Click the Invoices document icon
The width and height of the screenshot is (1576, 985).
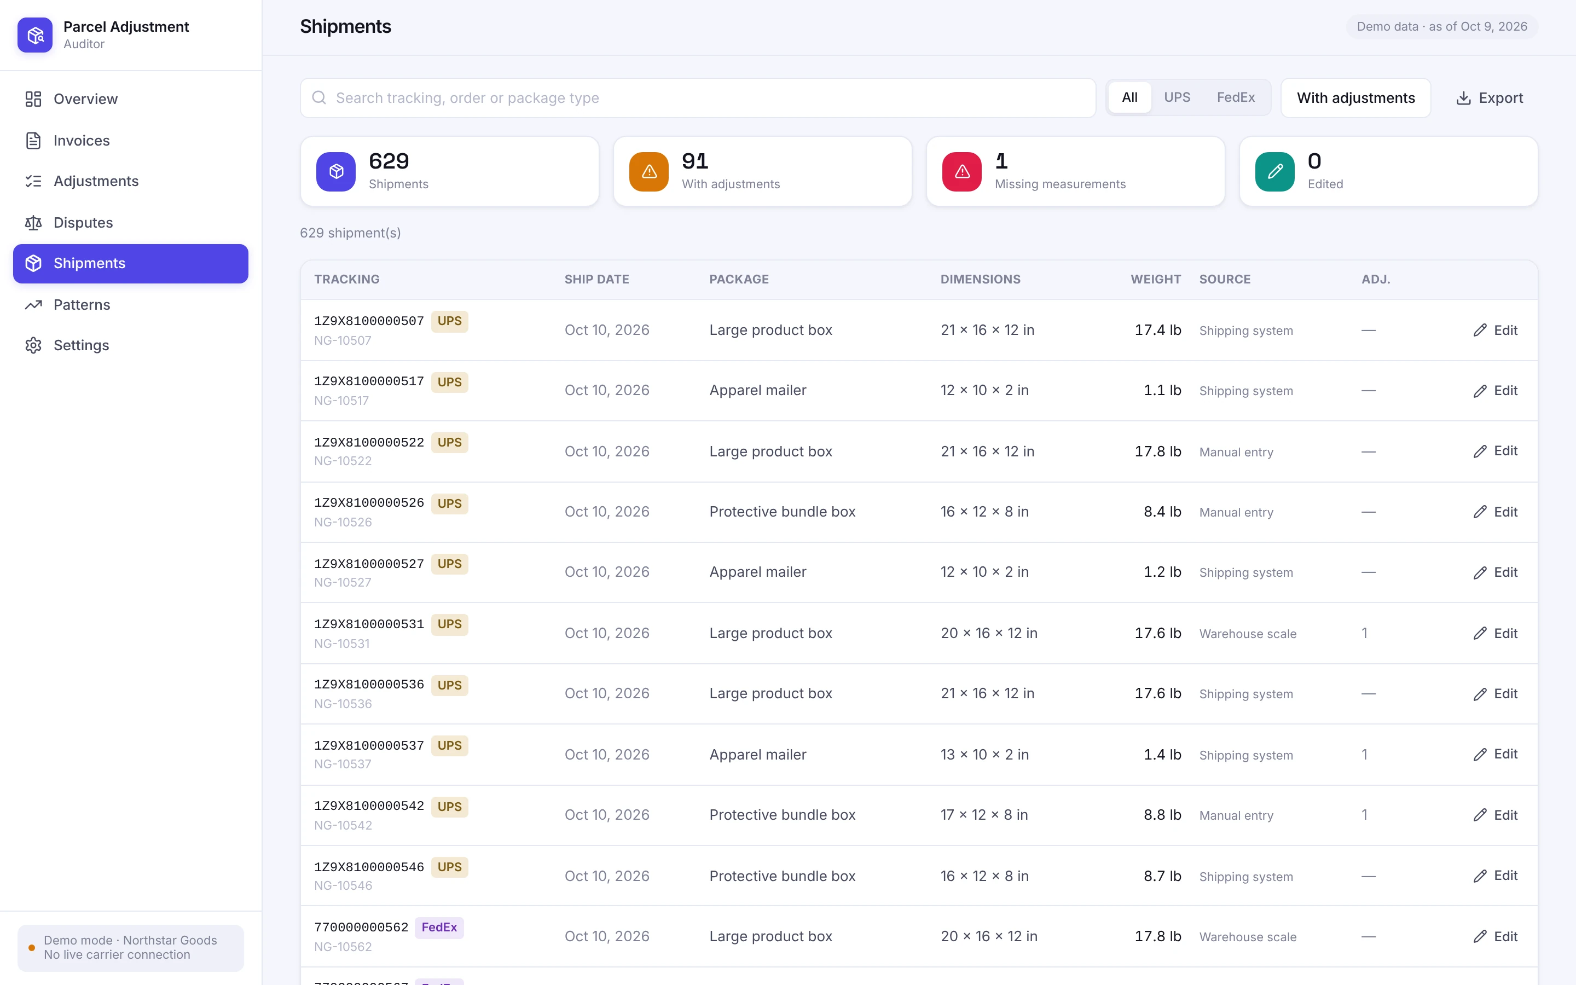33,140
